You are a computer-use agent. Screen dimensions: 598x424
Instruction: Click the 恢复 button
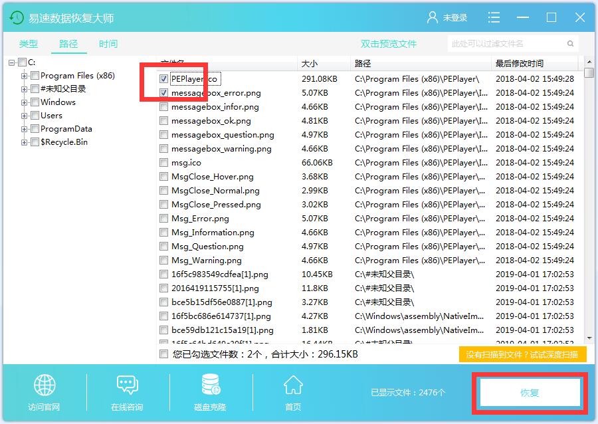(x=530, y=393)
